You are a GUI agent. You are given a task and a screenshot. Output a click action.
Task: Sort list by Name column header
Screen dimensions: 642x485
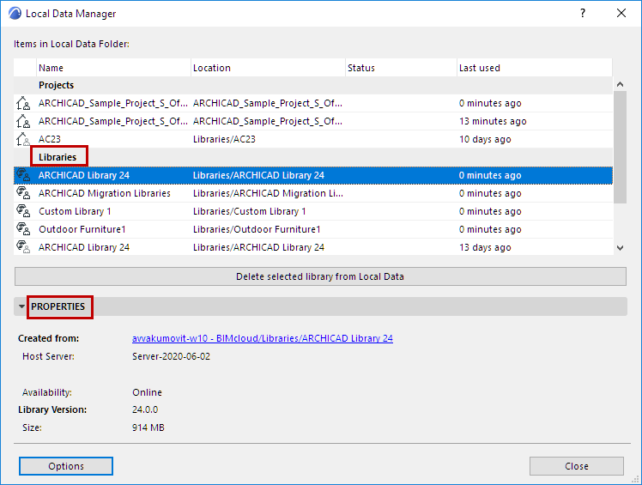(x=114, y=68)
